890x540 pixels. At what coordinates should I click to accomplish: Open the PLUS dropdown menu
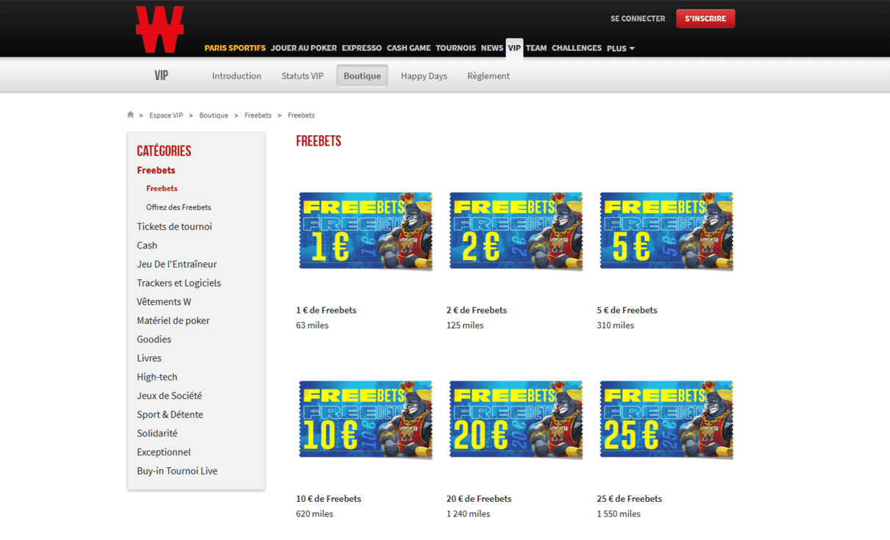[620, 48]
